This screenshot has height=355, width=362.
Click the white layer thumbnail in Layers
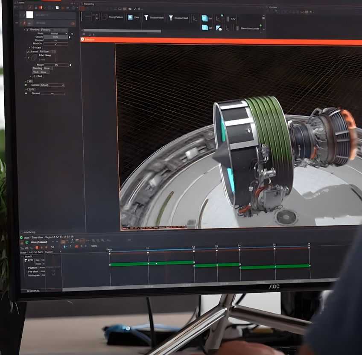(29, 15)
